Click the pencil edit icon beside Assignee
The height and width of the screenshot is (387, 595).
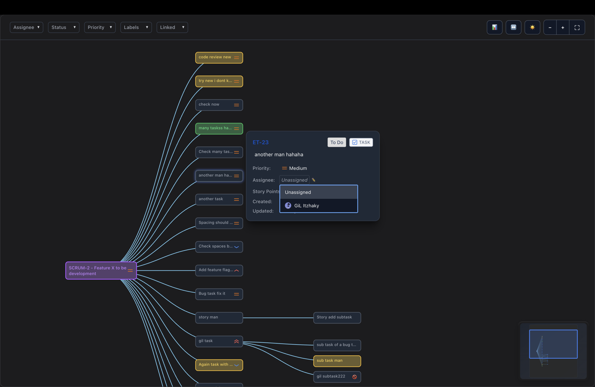click(314, 180)
